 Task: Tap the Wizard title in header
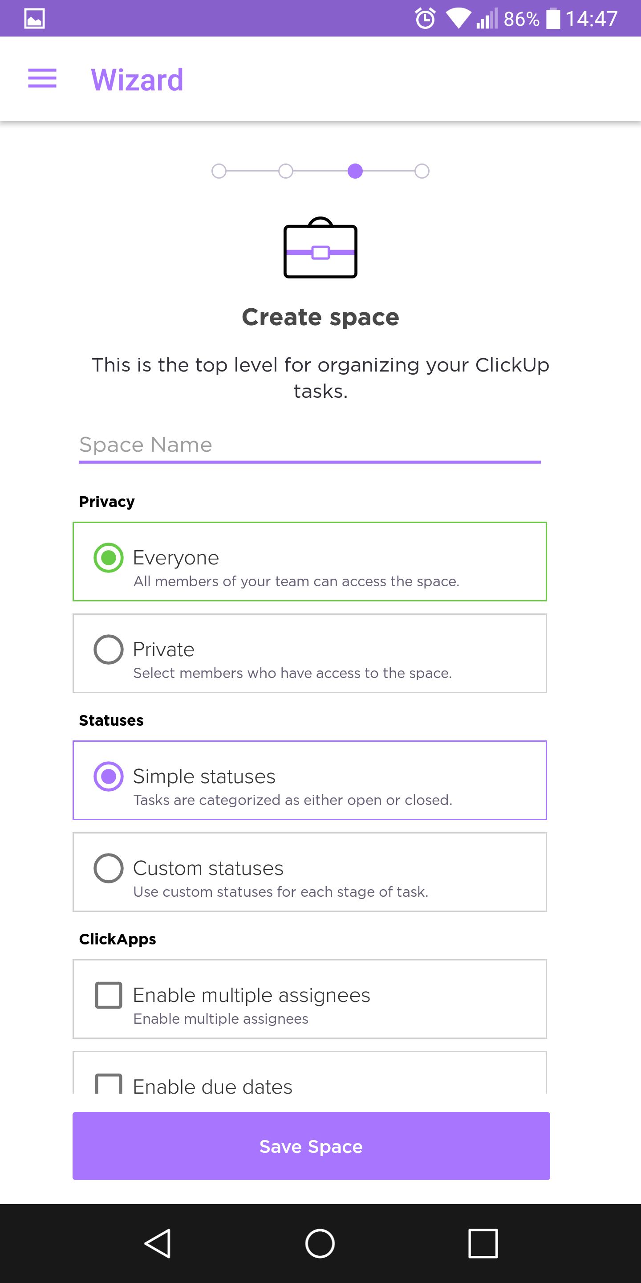pos(138,80)
